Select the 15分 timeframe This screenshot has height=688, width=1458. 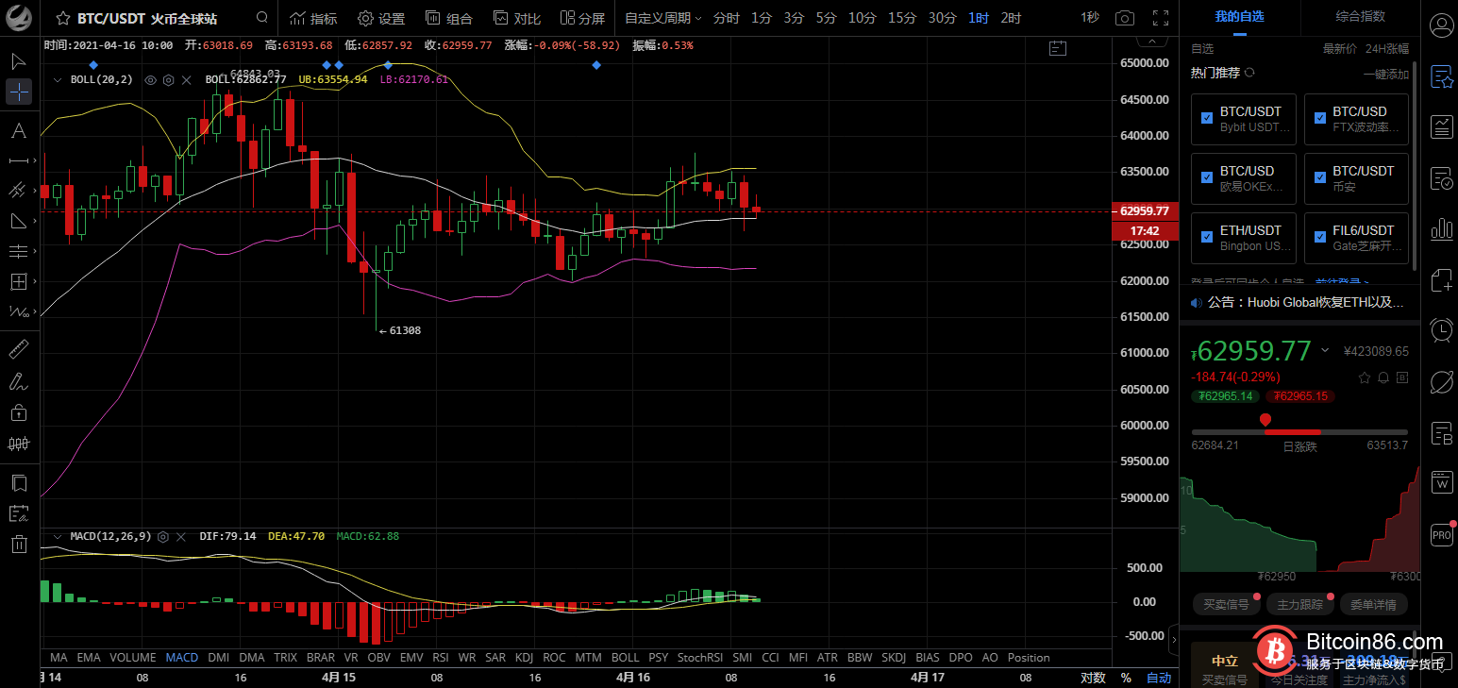901,18
